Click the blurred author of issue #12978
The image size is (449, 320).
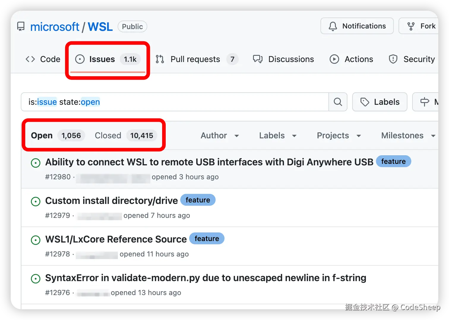pyautogui.click(x=97, y=255)
